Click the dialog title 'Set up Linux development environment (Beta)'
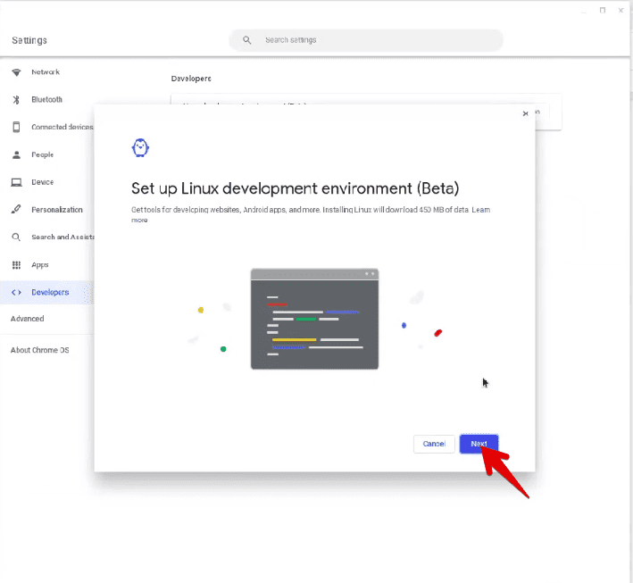The height and width of the screenshot is (583, 633). pyautogui.click(x=296, y=188)
